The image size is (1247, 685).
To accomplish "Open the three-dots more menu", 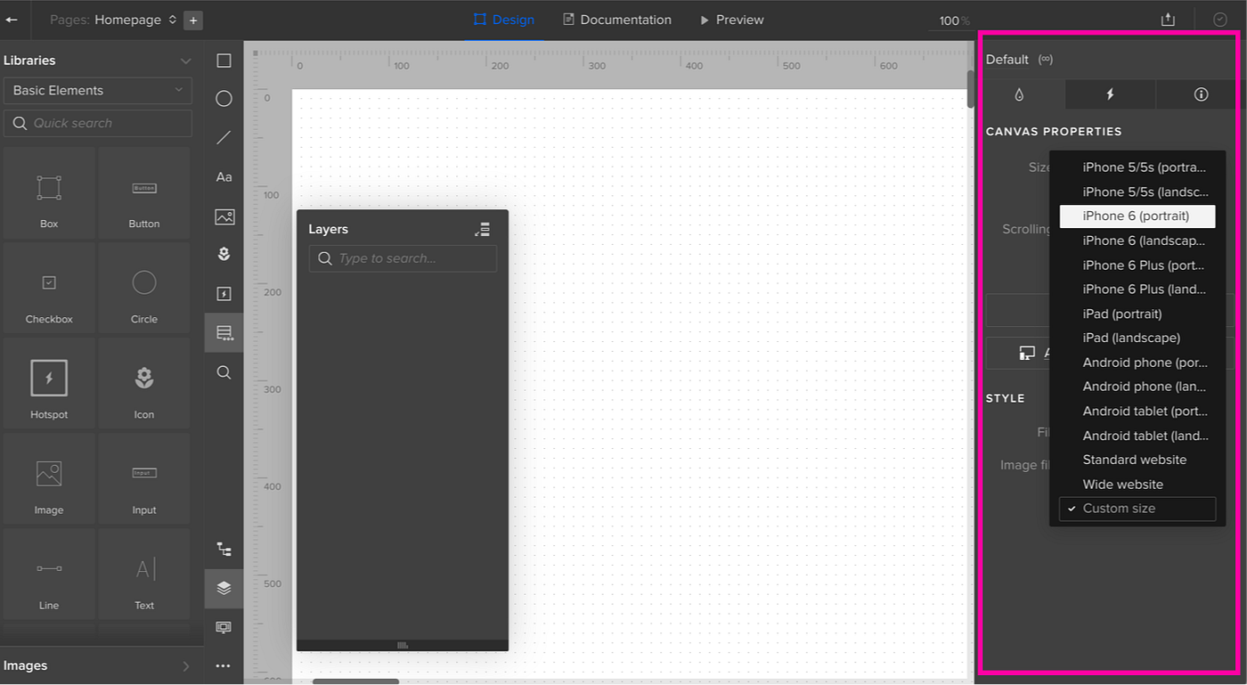I will (x=224, y=666).
